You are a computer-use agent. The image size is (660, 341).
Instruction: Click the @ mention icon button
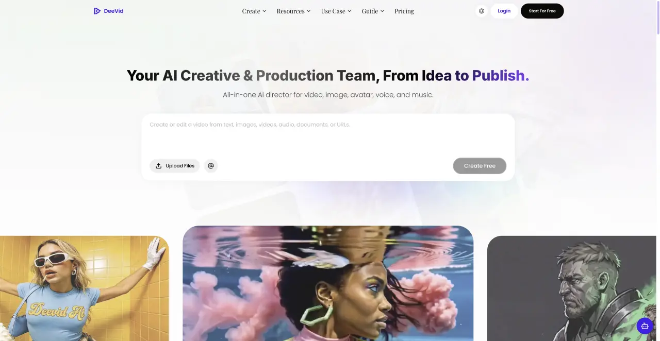[x=211, y=166]
